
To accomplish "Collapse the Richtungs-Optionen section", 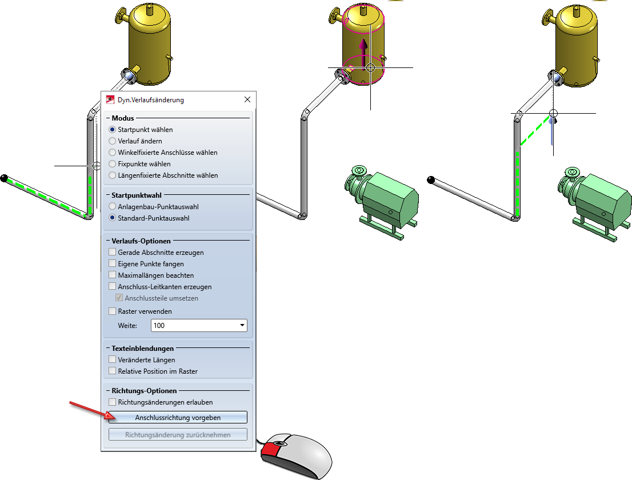I will 109,390.
